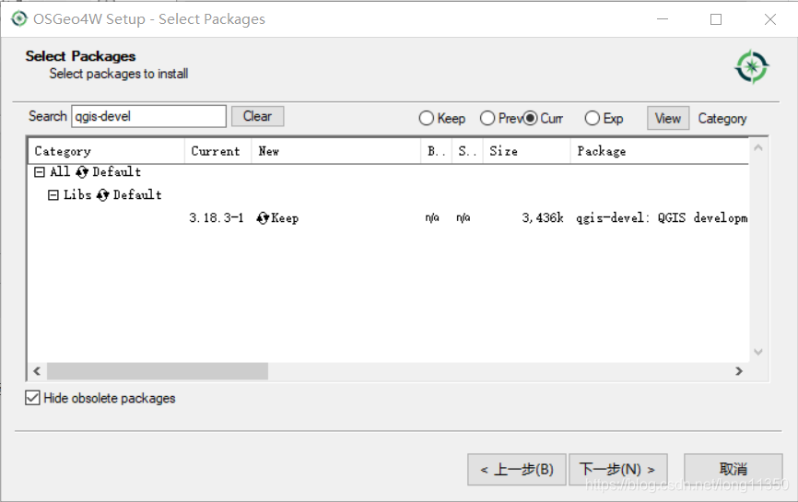Viewport: 798px width, 502px height.
Task: Click the OSGeo4W title bar icon
Action: [x=19, y=18]
